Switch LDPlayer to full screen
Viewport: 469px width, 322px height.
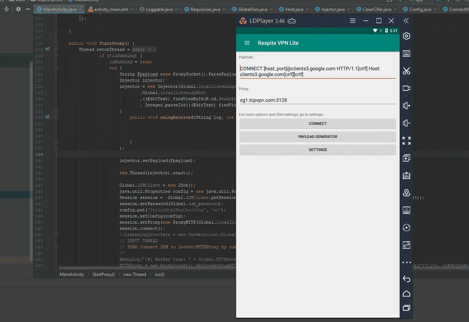[407, 140]
